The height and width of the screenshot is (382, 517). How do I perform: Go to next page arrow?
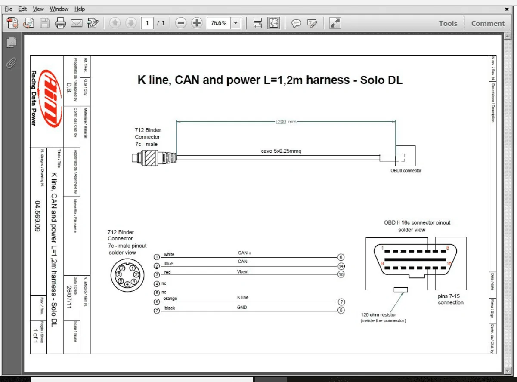[x=131, y=23]
